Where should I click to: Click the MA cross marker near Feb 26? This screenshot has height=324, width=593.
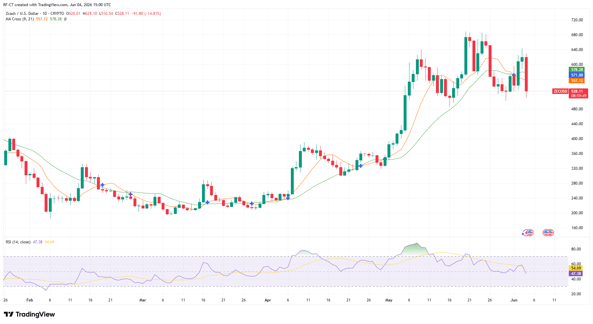click(131, 194)
